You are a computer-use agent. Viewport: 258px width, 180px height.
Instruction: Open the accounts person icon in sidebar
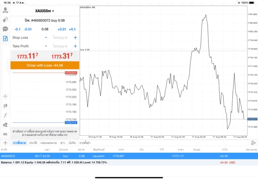coord(5,10)
